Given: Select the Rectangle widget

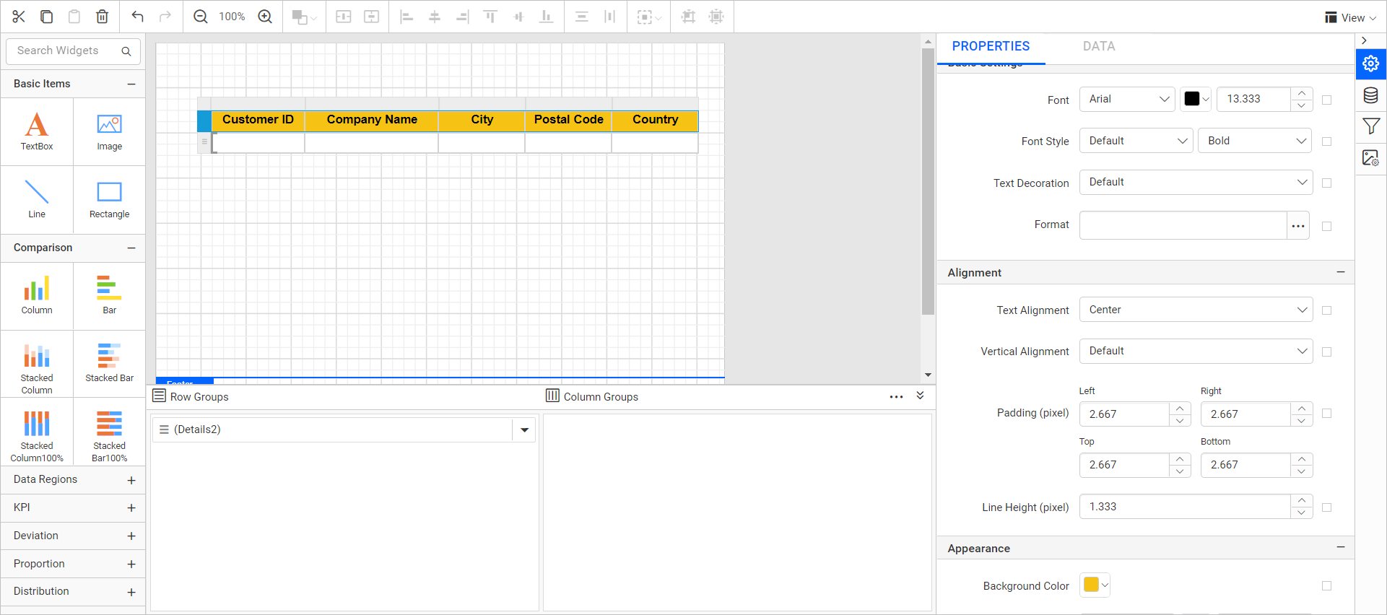Looking at the screenshot, I should tap(109, 200).
